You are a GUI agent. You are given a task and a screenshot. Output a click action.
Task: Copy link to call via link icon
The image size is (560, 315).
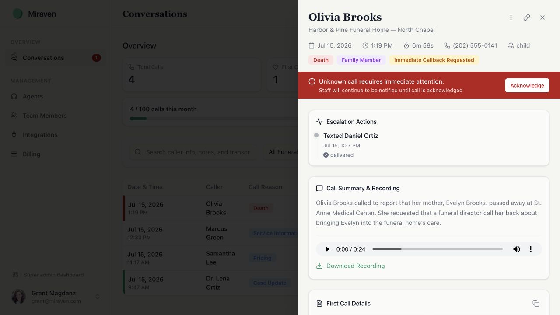pos(527,17)
